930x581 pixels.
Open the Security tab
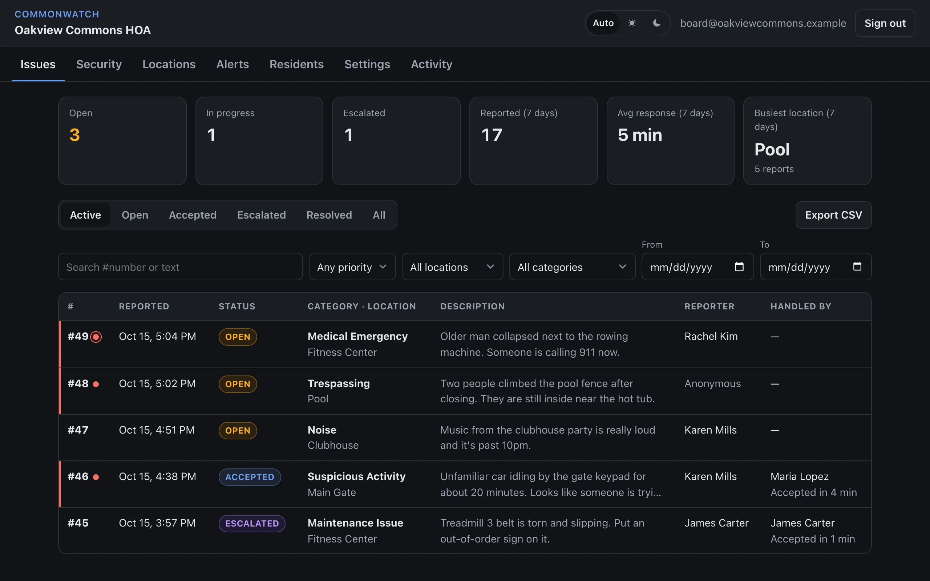[99, 64]
